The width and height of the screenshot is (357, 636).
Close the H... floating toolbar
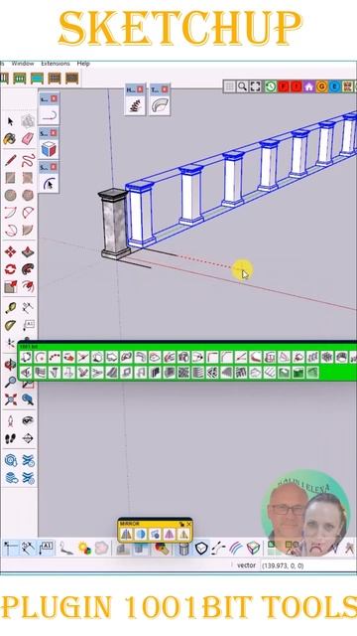(140, 89)
